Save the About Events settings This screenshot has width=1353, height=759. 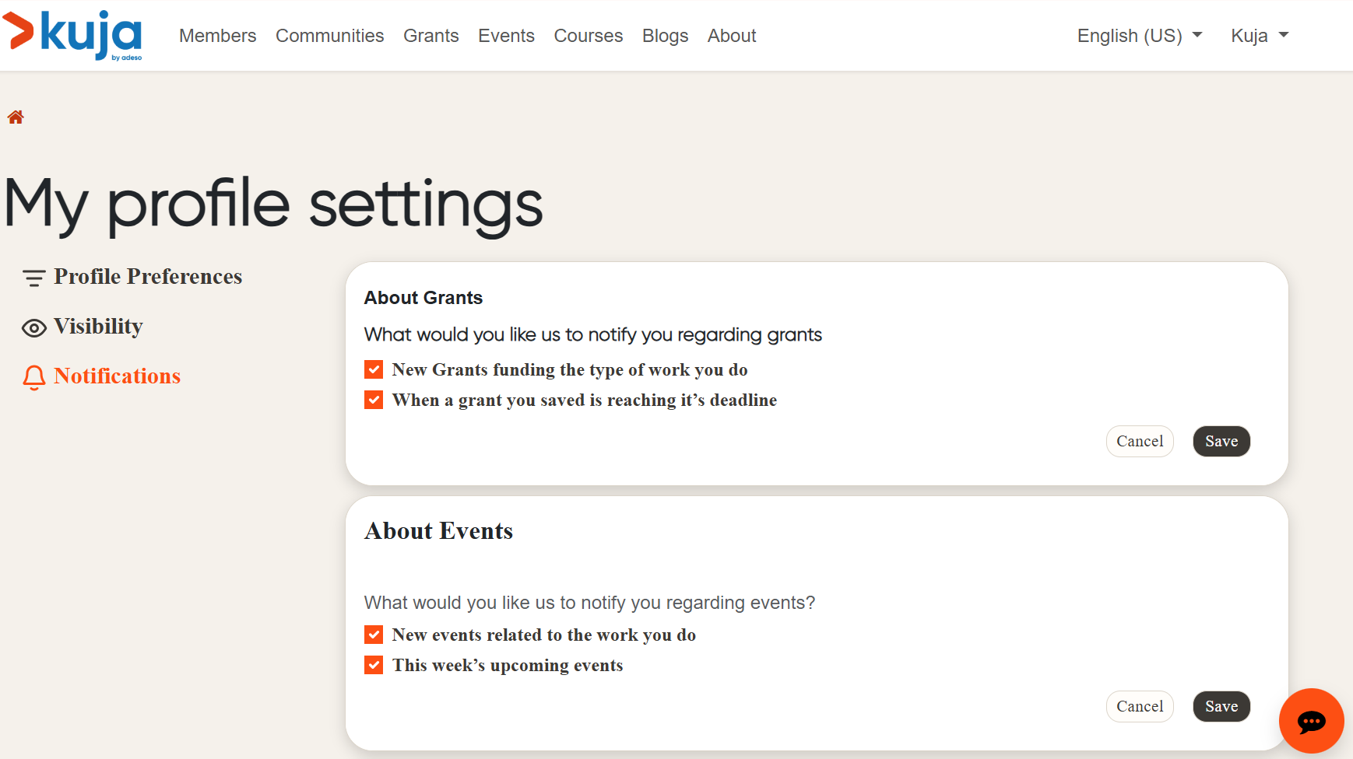[1221, 707]
